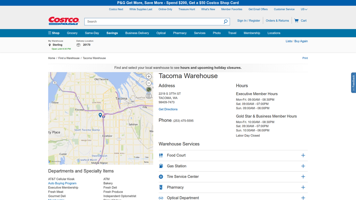Click the Food Court utensils icon
356x200 pixels.
161,155
